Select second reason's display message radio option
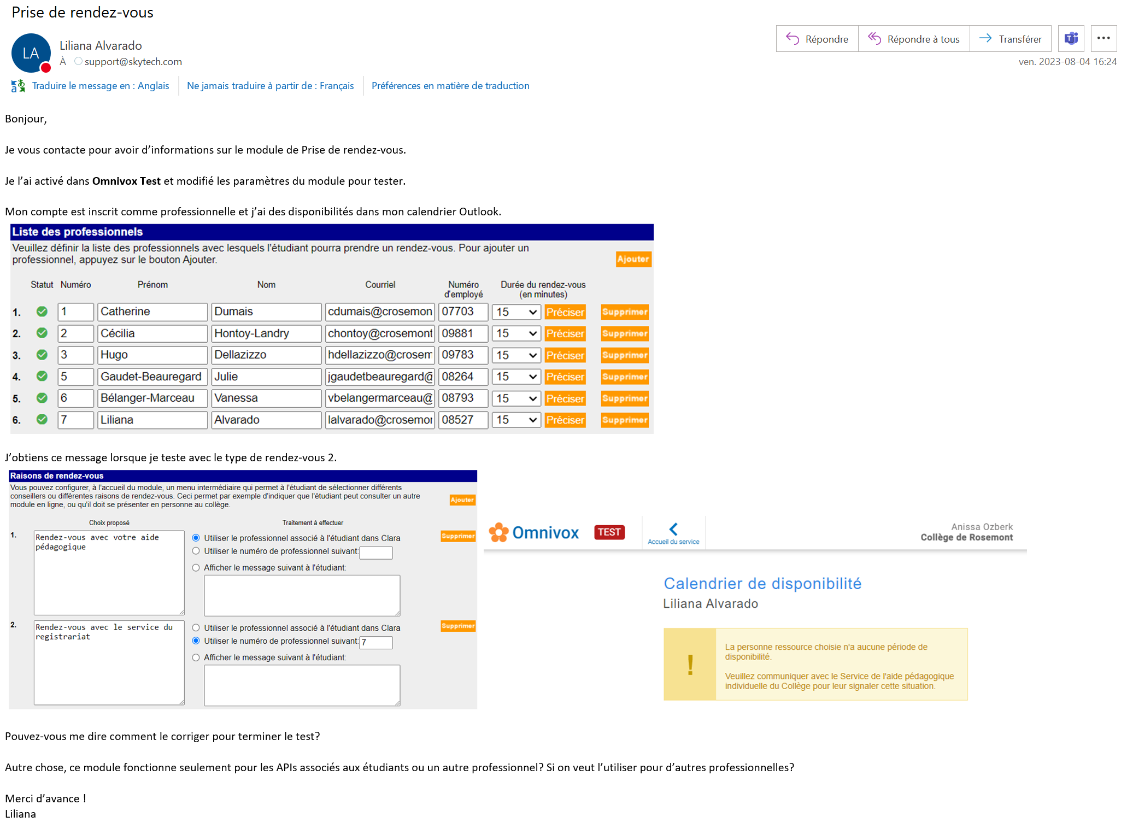The image size is (1127, 828). [196, 657]
